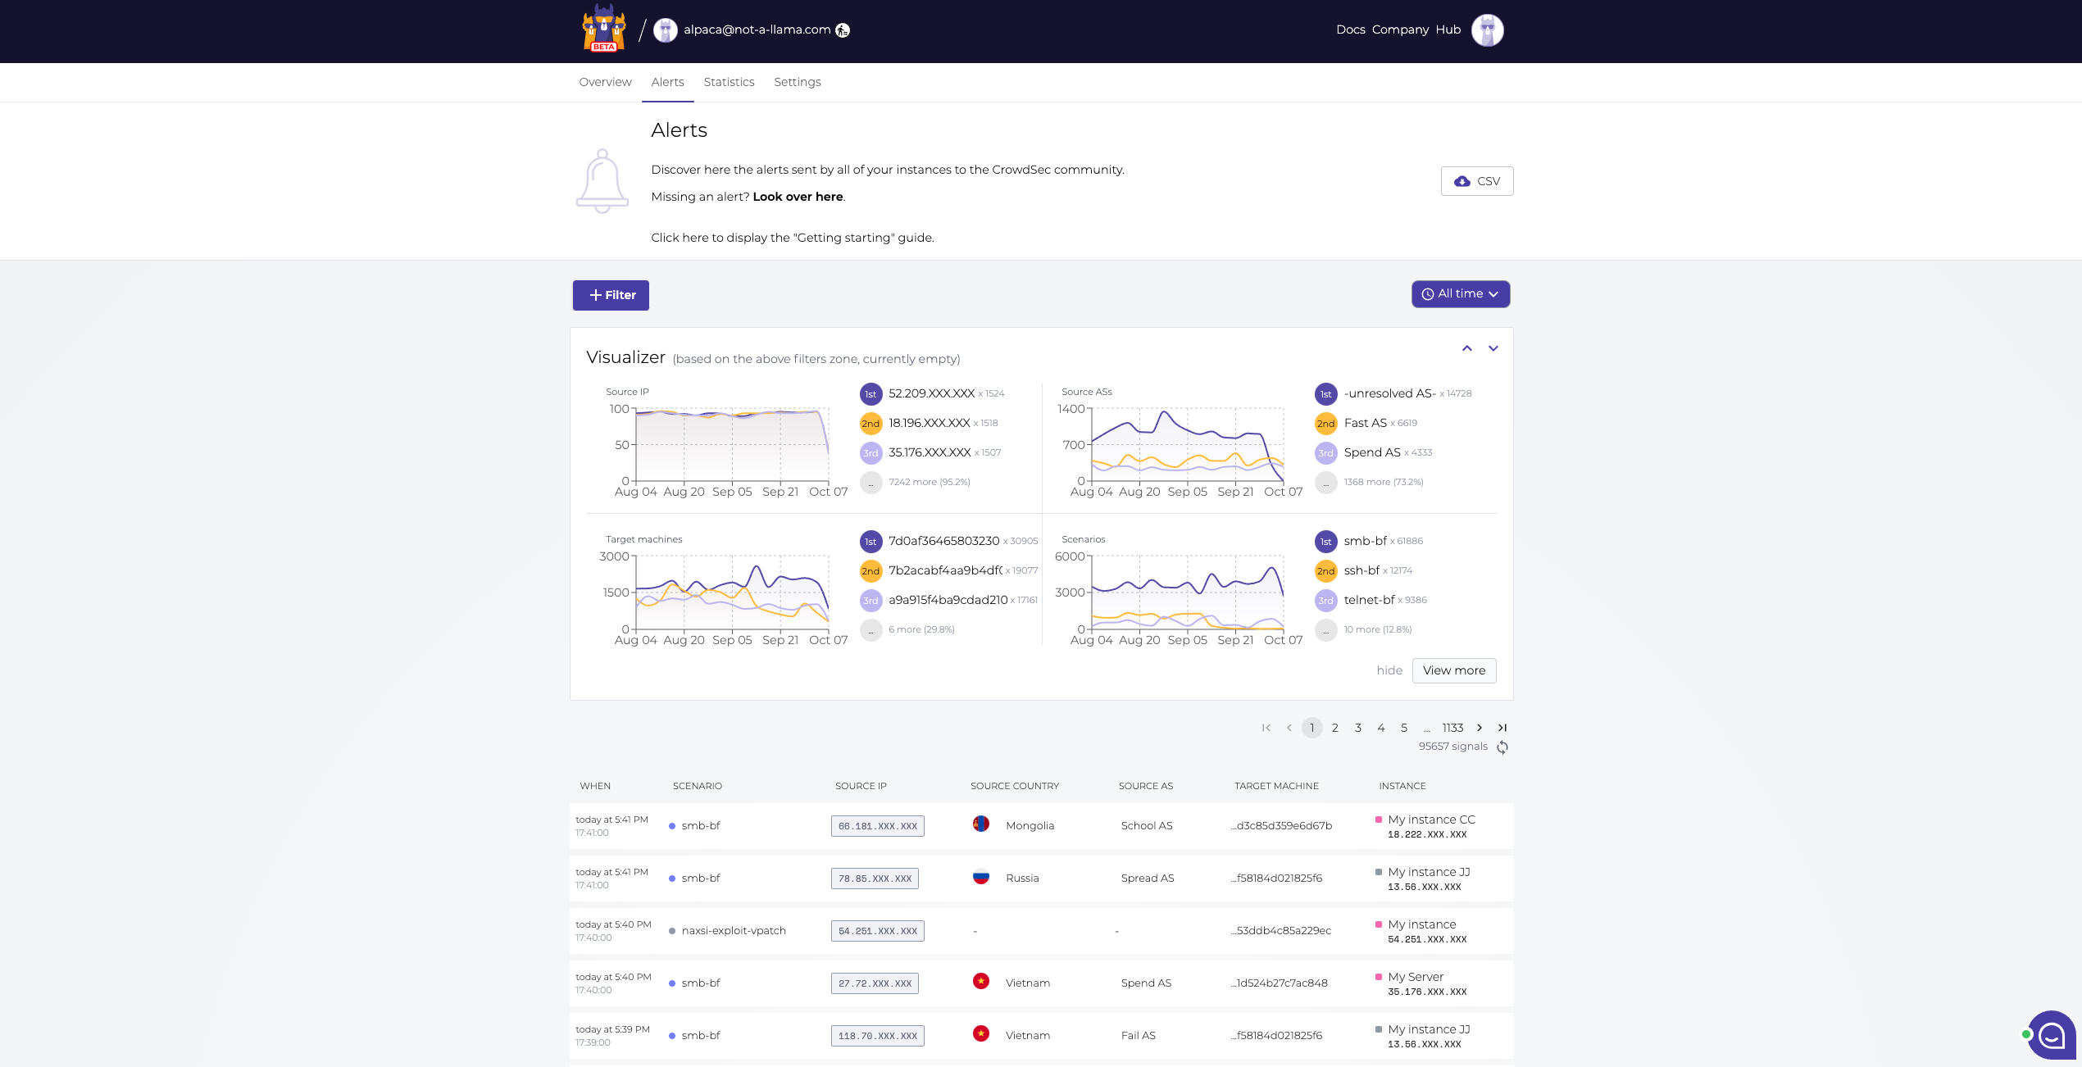
Task: Click the View more button
Action: coord(1454,670)
